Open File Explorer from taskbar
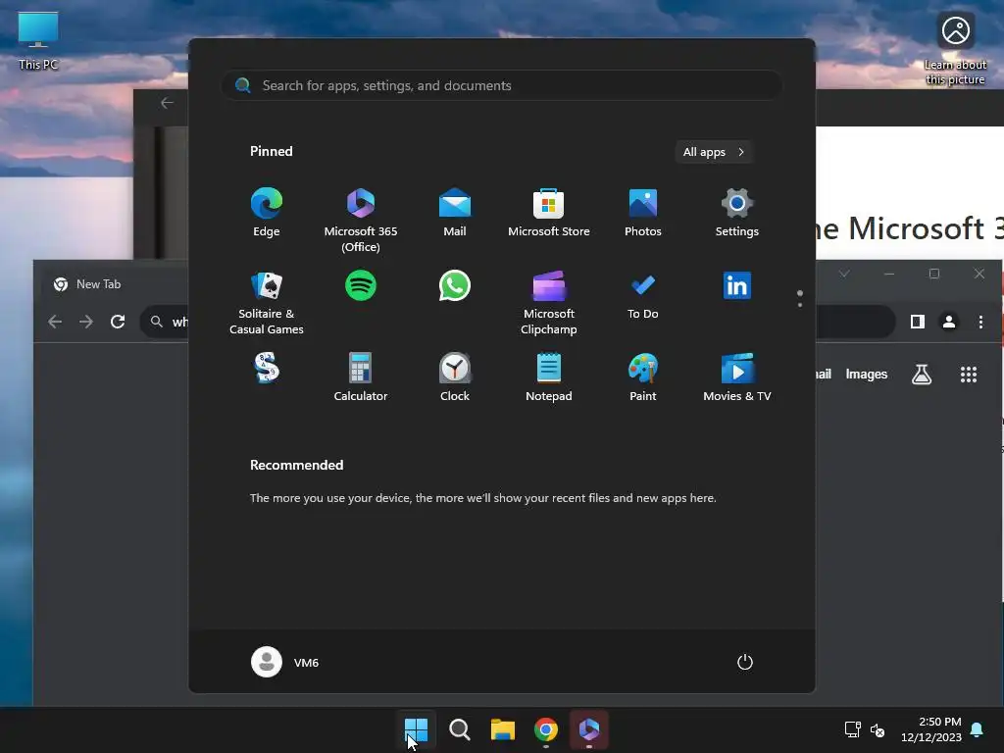Image resolution: width=1004 pixels, height=753 pixels. click(503, 729)
